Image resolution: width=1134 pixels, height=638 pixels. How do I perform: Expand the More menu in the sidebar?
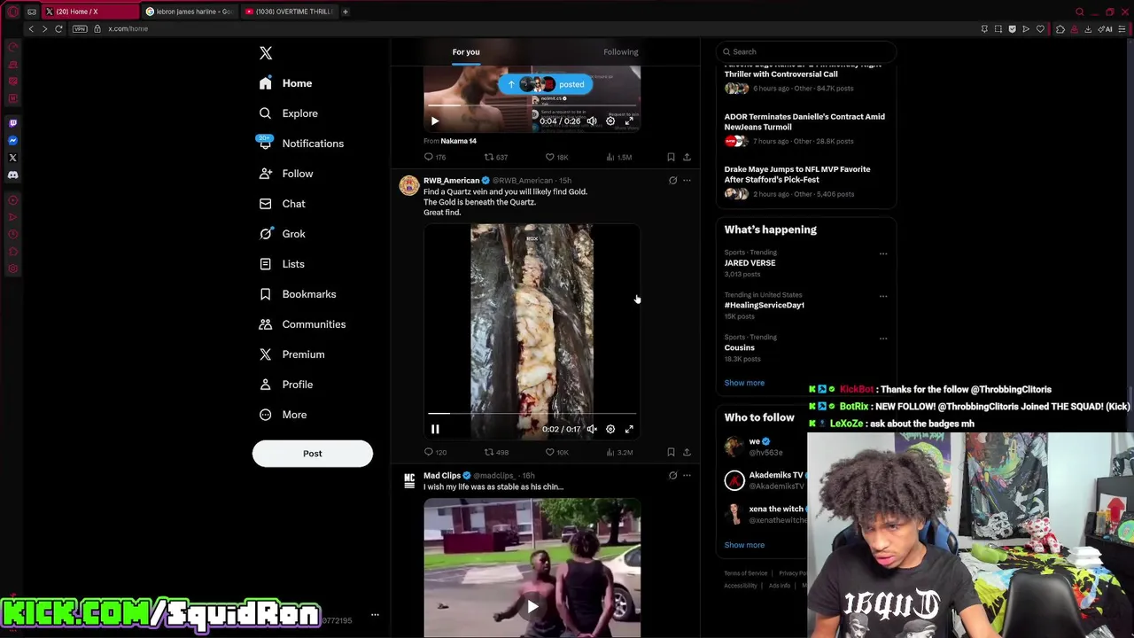(x=283, y=415)
